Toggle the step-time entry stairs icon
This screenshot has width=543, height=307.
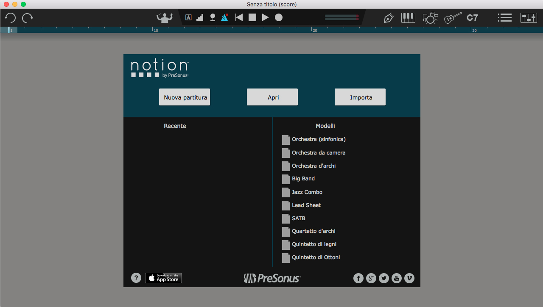200,17
